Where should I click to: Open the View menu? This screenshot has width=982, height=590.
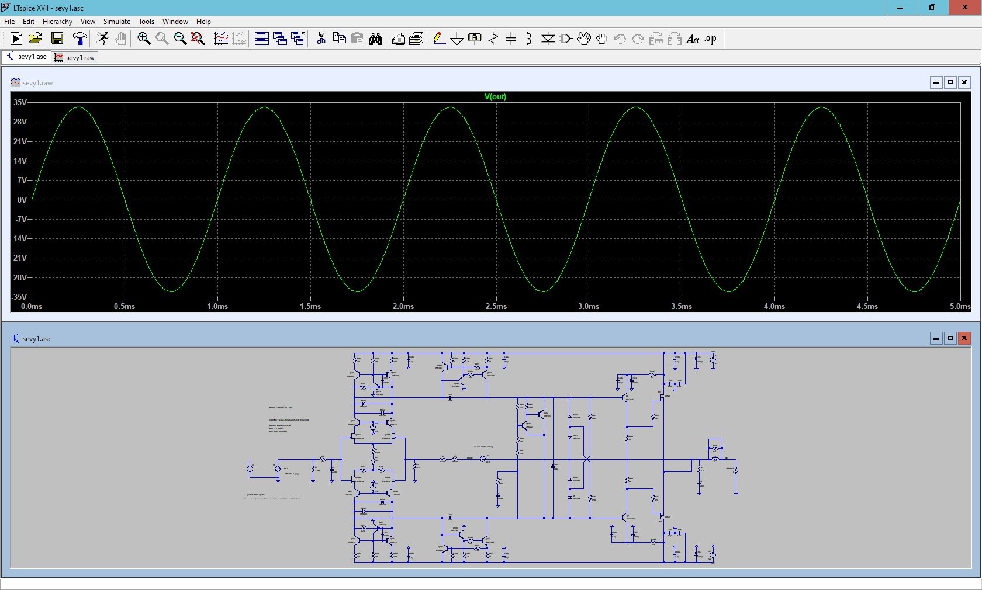click(x=88, y=22)
